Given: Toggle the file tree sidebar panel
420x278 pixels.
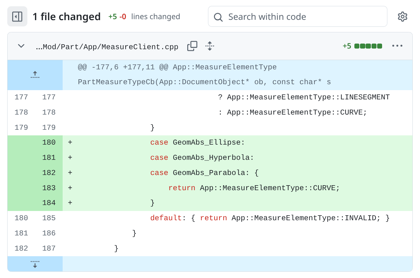Looking at the screenshot, I should pos(17,17).
